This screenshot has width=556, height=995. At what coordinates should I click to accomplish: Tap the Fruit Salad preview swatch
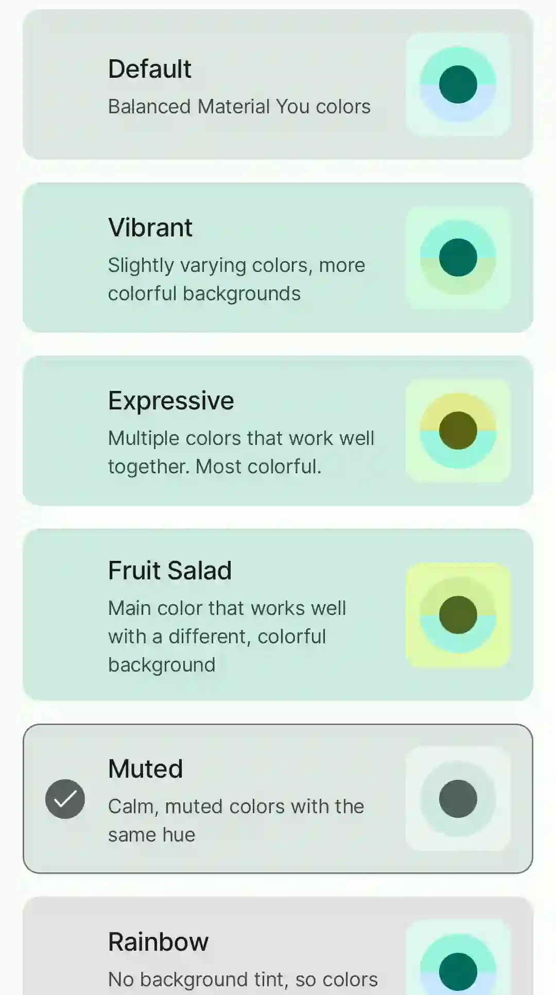pyautogui.click(x=458, y=615)
